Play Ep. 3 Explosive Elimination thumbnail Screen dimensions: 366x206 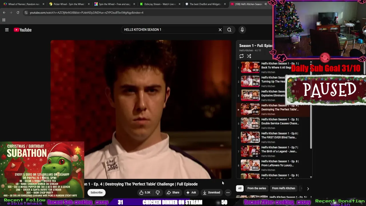250,95
